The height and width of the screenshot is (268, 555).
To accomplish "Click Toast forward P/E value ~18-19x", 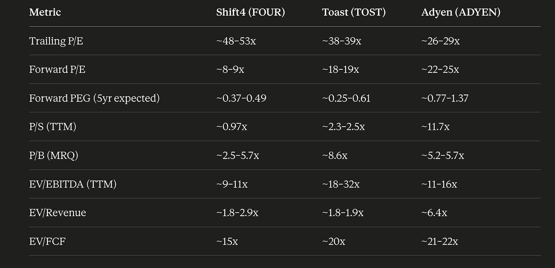I will (340, 70).
